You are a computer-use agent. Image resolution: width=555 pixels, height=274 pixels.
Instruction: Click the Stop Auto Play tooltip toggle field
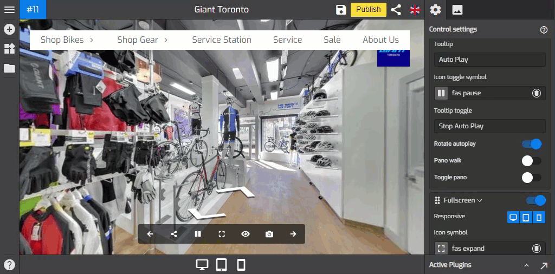pos(489,126)
